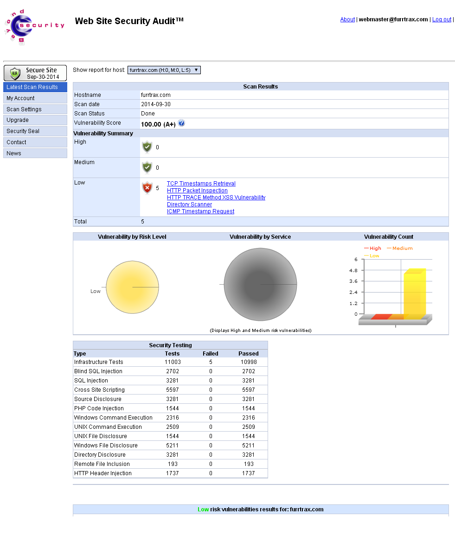Viewport: 455px width, 554px height.
Task: Go to My Account in sidebar
Action: point(35,98)
